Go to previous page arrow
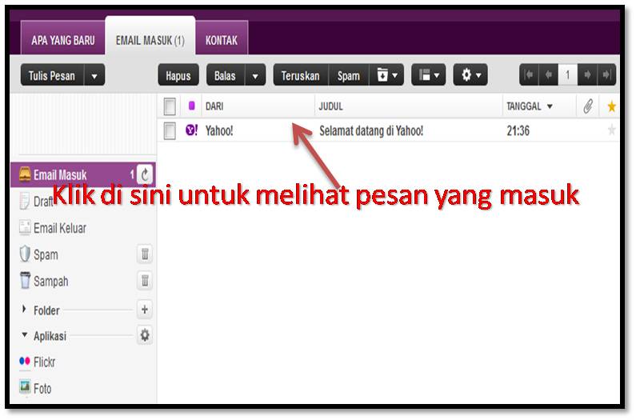The image size is (636, 420). (548, 74)
